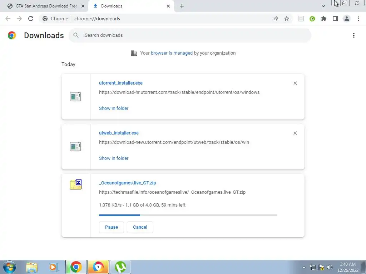Click download speed and time remaining text
This screenshot has width=366, height=274.
coord(142,205)
